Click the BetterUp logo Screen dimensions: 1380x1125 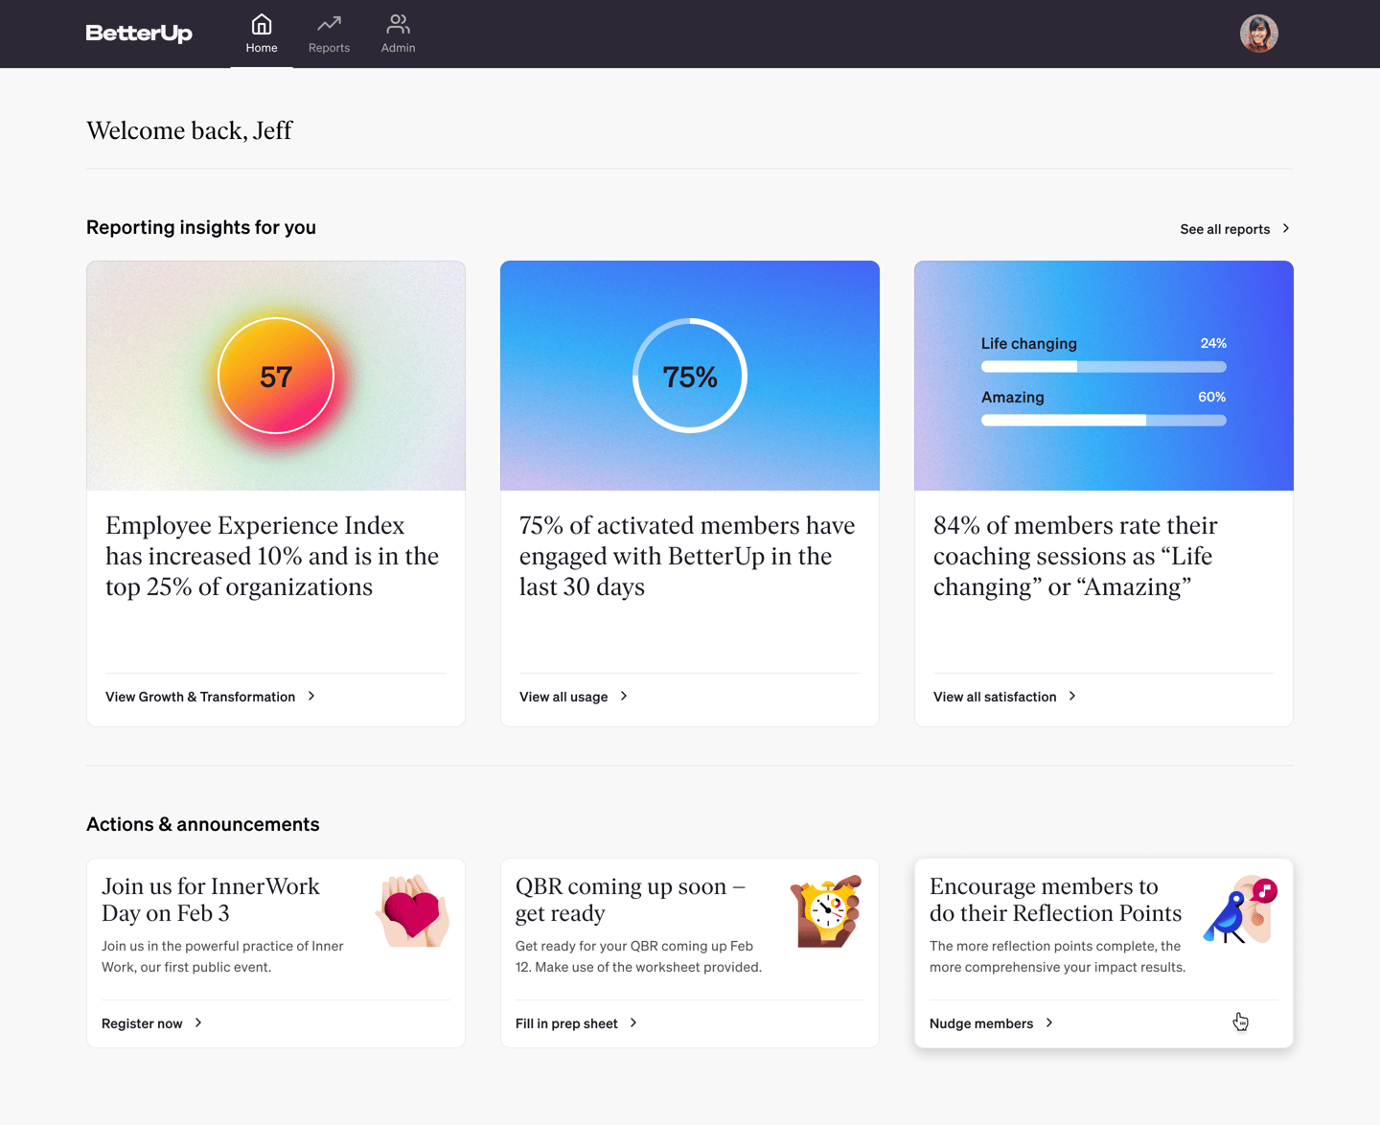click(x=138, y=33)
